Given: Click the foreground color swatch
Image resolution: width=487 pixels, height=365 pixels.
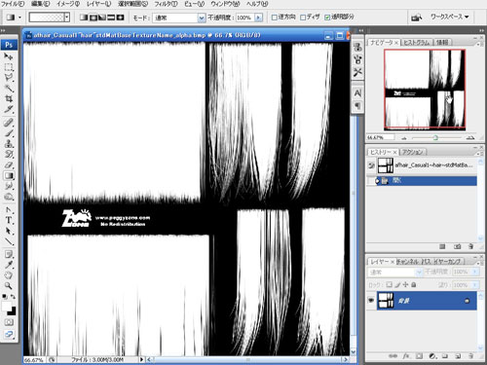Looking at the screenshot, I should (7, 307).
